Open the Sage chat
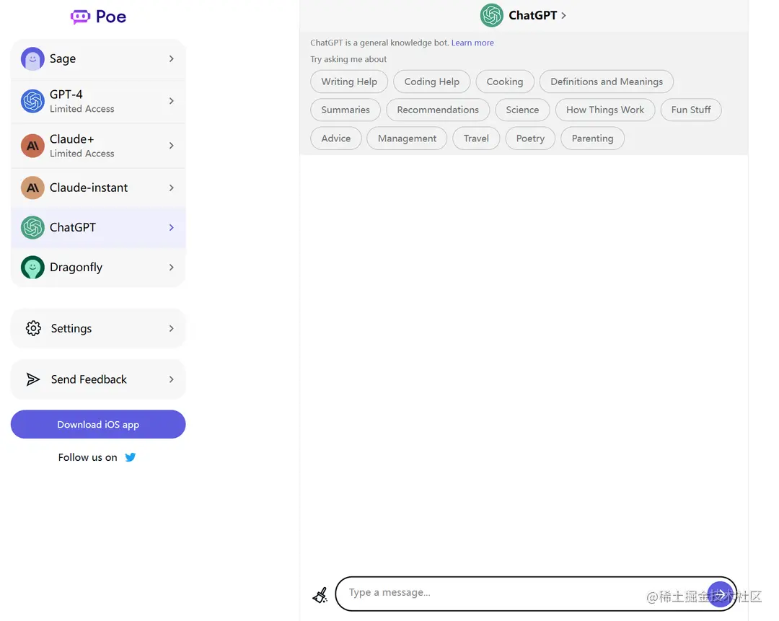The width and height of the screenshot is (779, 621). (98, 58)
